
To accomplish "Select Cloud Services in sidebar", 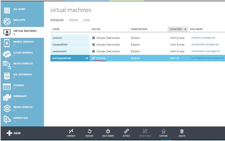I will coord(23,53).
